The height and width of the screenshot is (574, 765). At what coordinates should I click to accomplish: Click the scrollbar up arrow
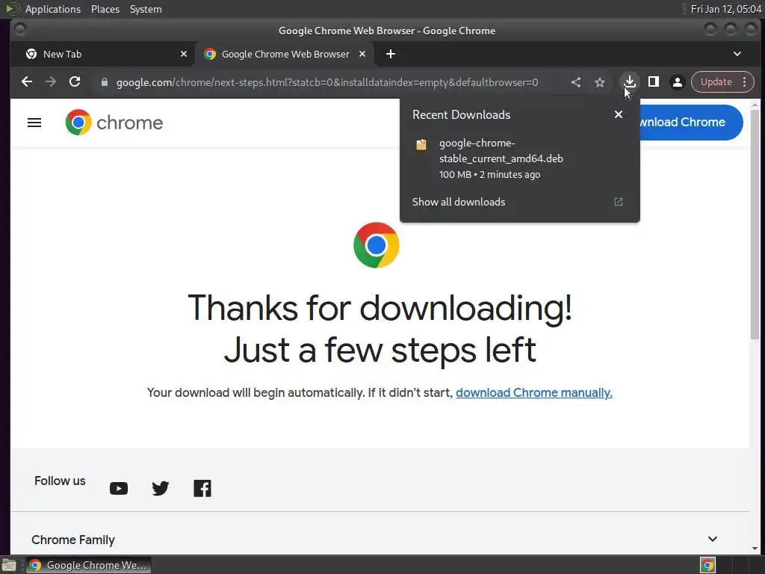pos(755,104)
